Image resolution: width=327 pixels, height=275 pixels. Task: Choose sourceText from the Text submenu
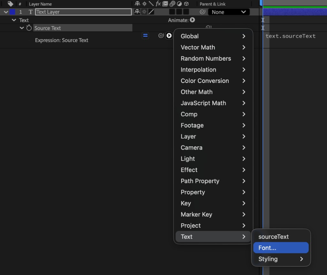tap(281, 237)
